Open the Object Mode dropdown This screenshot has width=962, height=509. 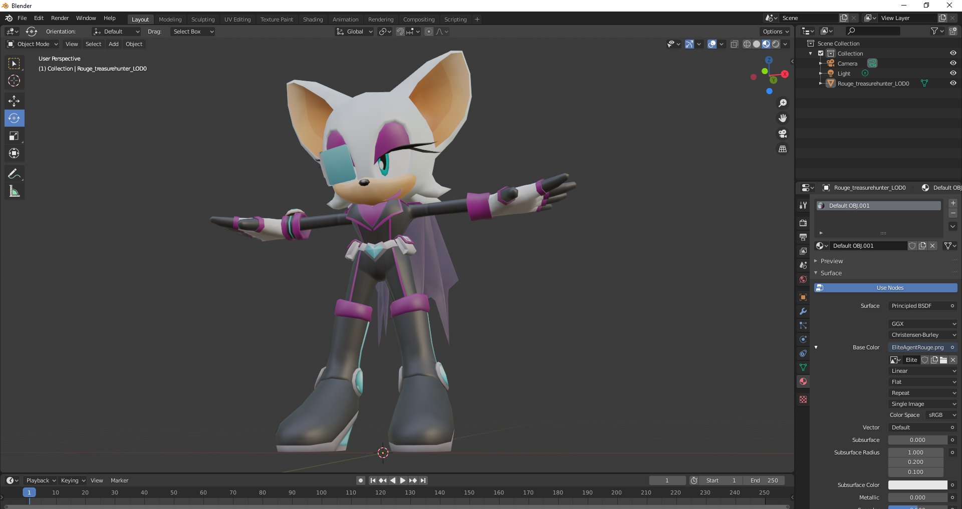pyautogui.click(x=33, y=44)
